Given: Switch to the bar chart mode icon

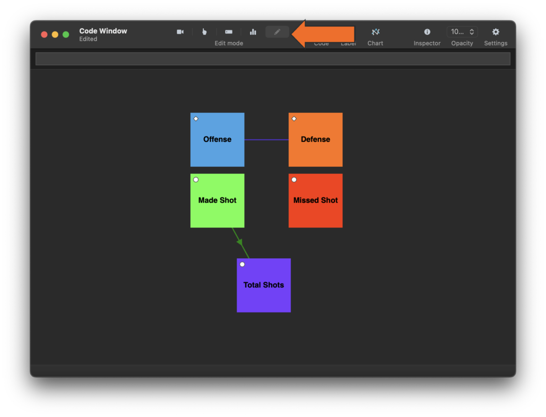Looking at the screenshot, I should [x=253, y=32].
